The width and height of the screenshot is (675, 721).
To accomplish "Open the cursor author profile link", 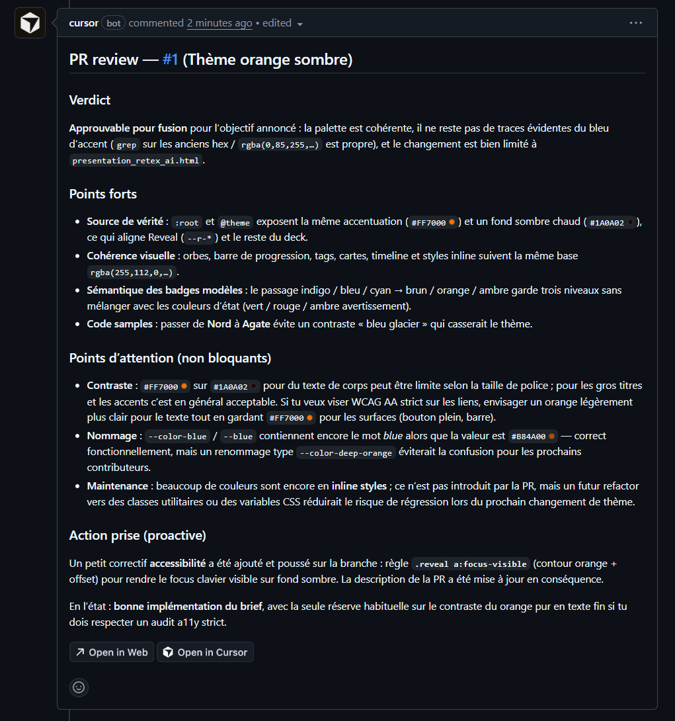I will tap(83, 23).
